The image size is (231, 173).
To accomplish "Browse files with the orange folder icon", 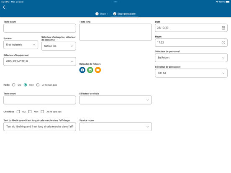I will click(98, 70).
